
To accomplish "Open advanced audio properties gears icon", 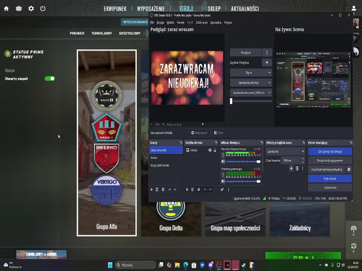I will 222,189.
